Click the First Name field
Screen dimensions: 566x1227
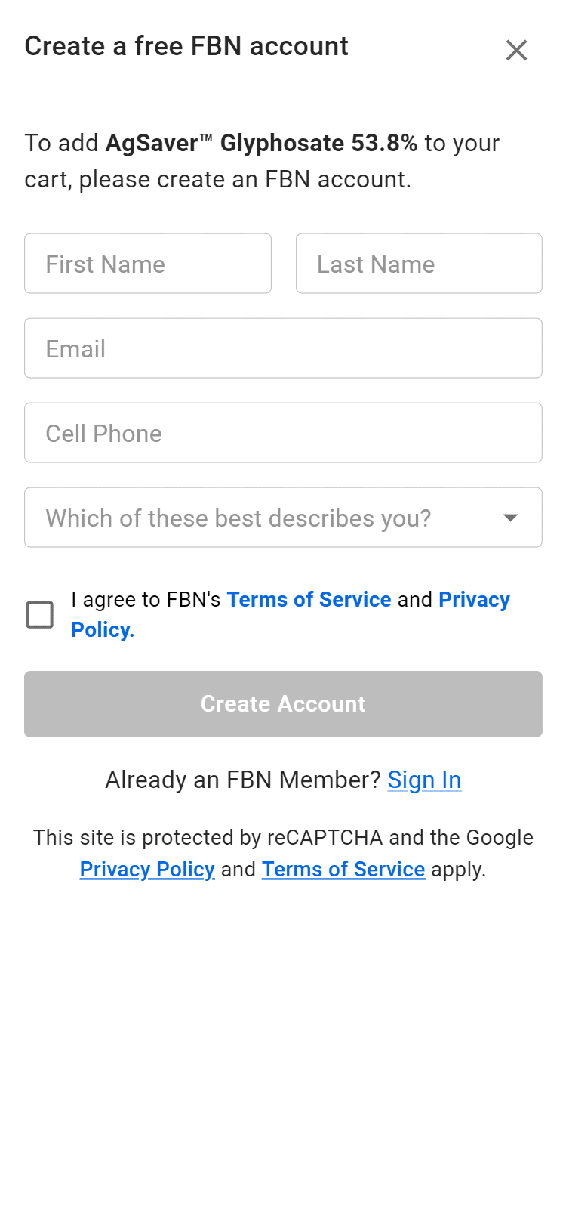[148, 264]
